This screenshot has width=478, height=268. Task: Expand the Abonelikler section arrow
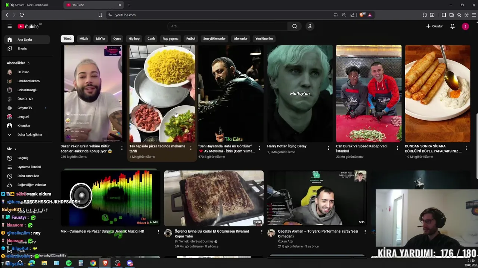(28, 63)
